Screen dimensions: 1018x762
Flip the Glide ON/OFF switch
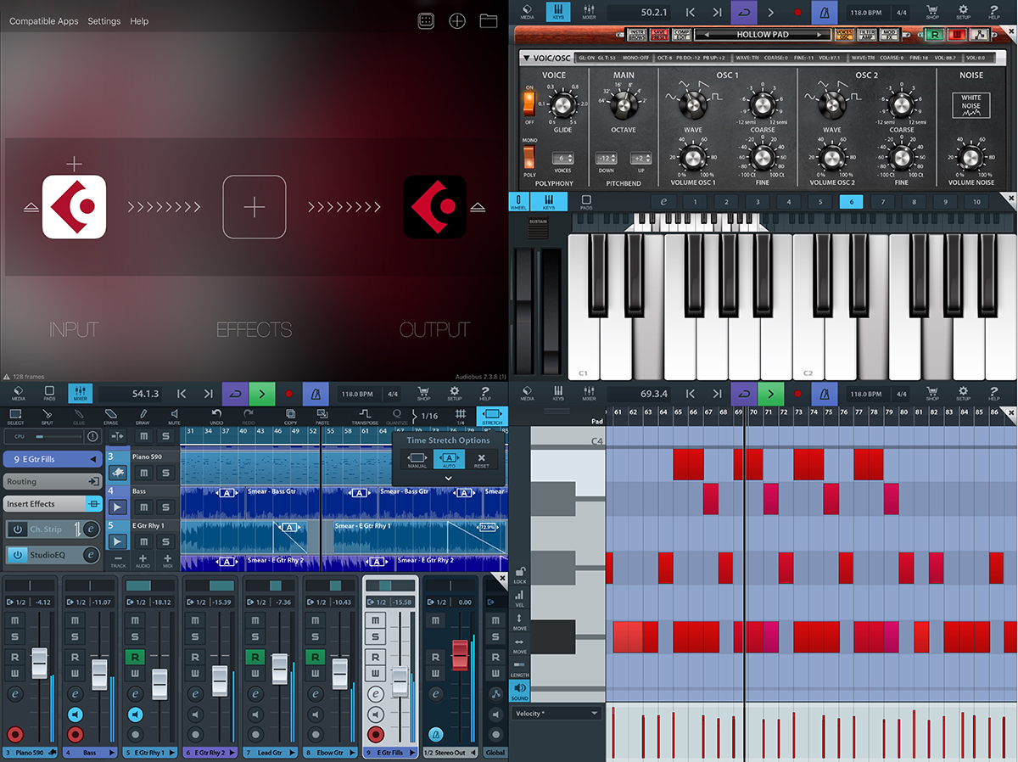529,103
